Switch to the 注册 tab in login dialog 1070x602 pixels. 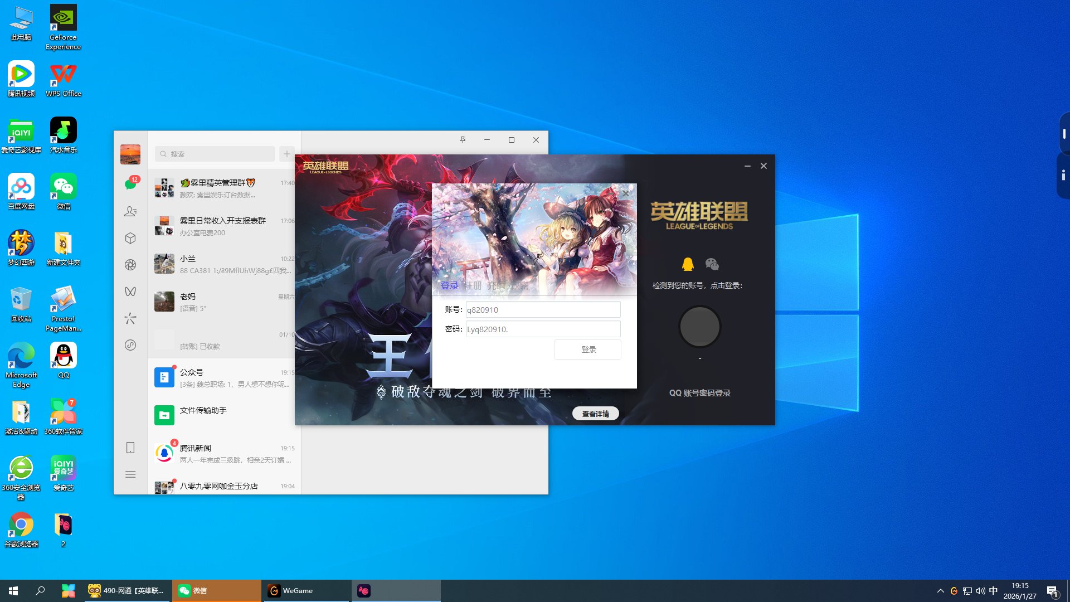473,286
